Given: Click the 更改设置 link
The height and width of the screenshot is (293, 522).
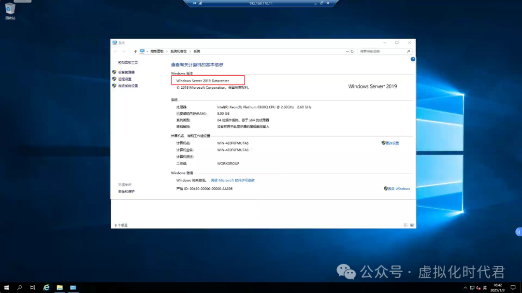Looking at the screenshot, I should (392, 143).
